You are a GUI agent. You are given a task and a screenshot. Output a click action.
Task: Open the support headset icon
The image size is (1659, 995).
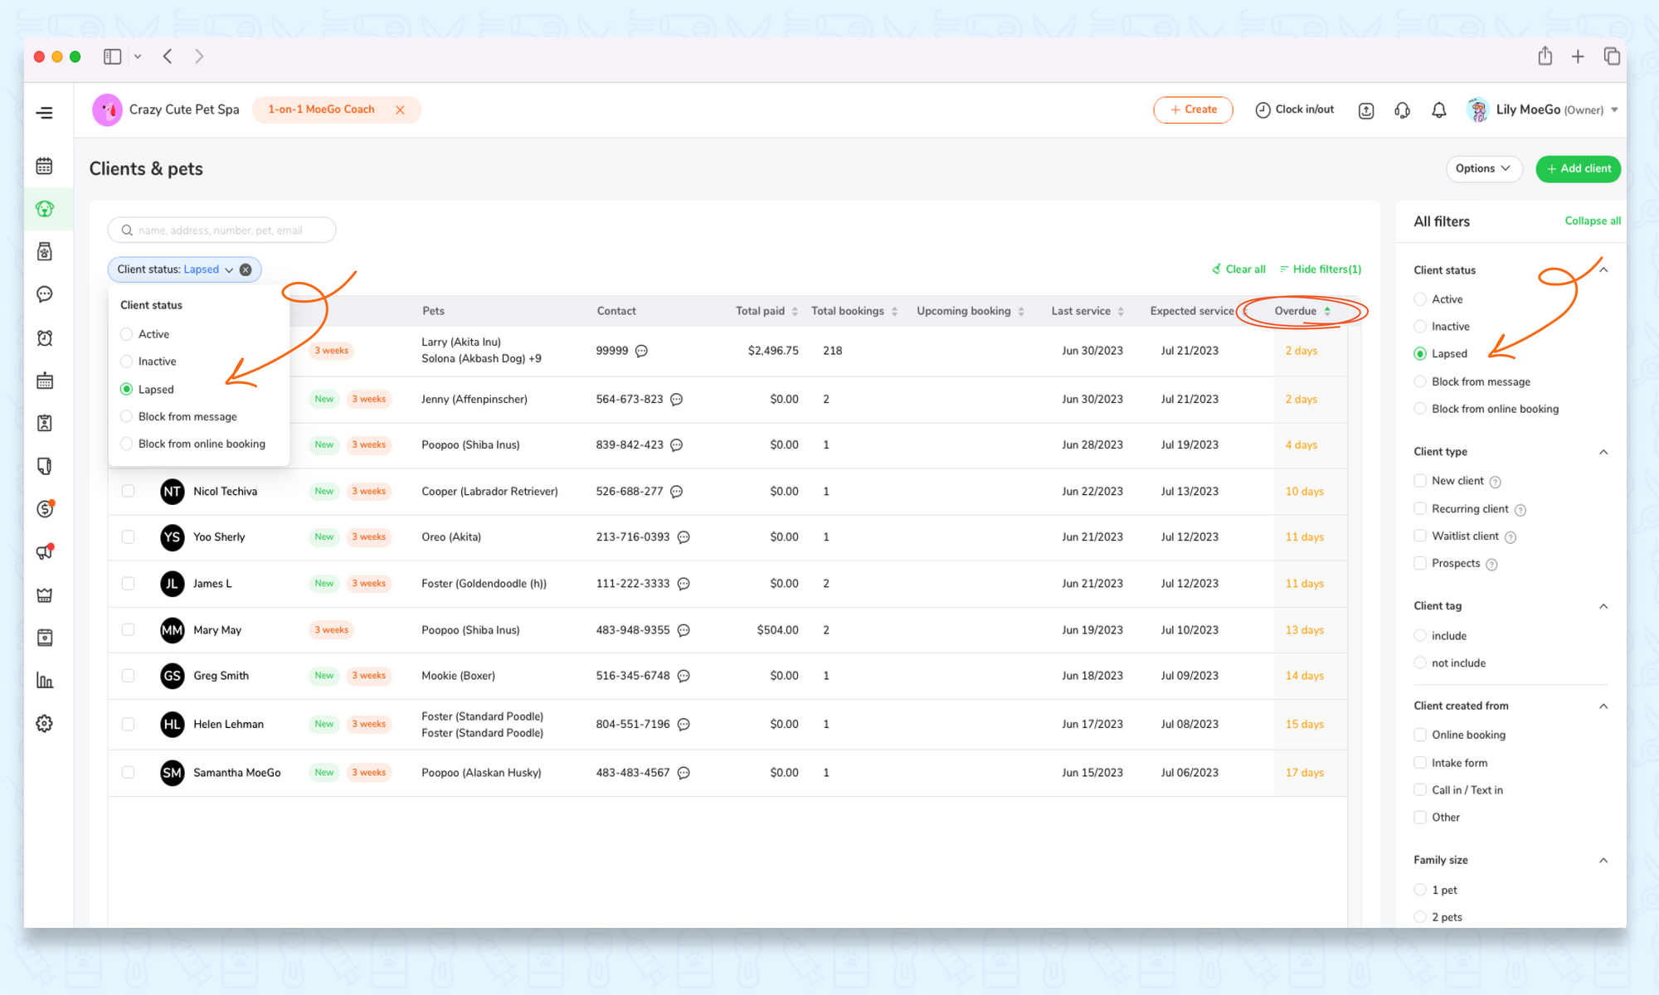click(1403, 110)
